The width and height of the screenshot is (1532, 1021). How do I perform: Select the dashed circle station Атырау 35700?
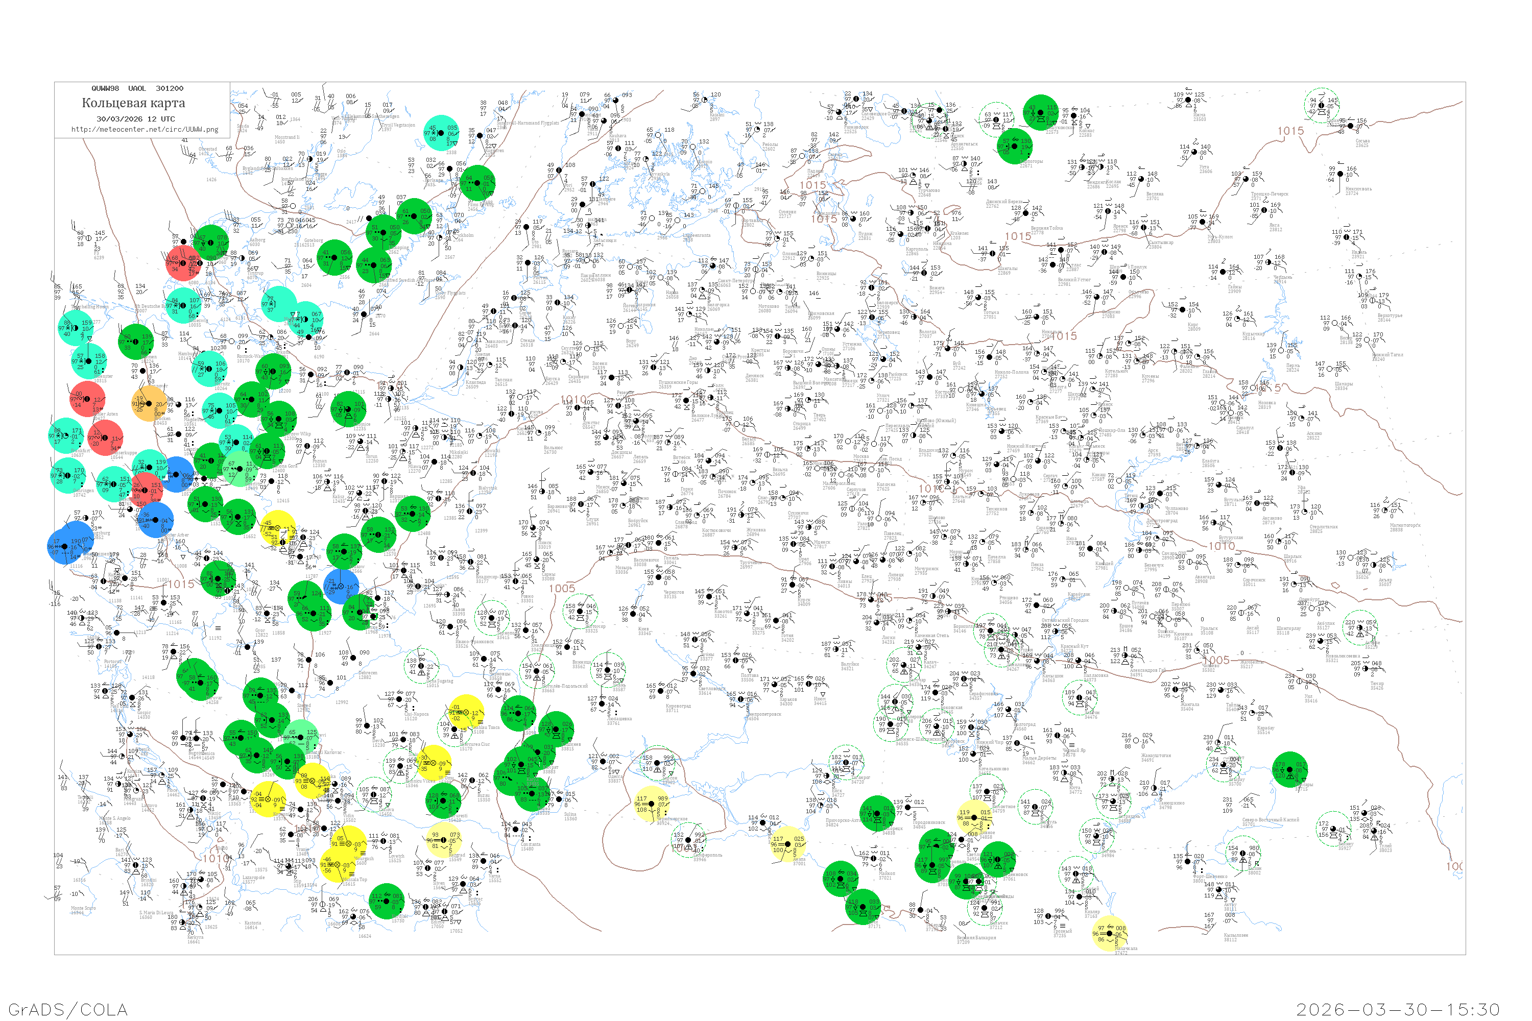click(1223, 764)
